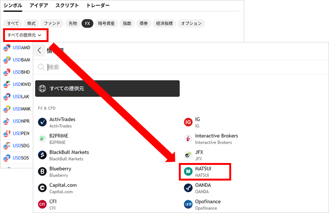Image resolution: width=329 pixels, height=213 pixels.
Task: Click the green MATSUI M logo
Action: pos(188,171)
